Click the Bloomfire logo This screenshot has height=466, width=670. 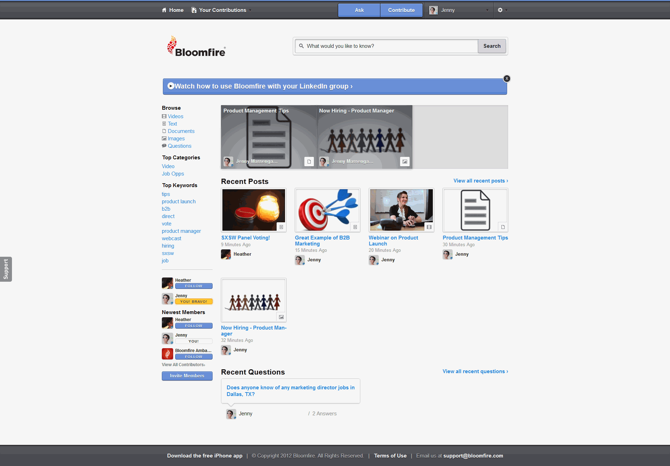pos(196,47)
